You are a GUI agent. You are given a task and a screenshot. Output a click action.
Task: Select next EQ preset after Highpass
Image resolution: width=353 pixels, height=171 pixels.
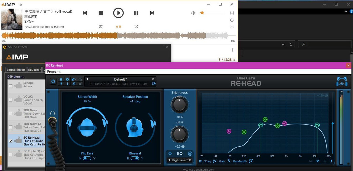pyautogui.click(x=190, y=160)
